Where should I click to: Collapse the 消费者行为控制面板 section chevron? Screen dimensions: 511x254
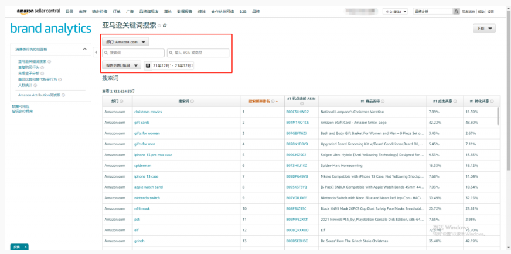click(85, 50)
